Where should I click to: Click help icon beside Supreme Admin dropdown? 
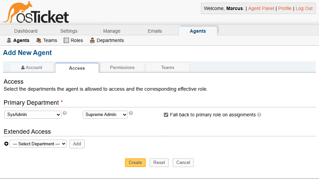point(131,113)
